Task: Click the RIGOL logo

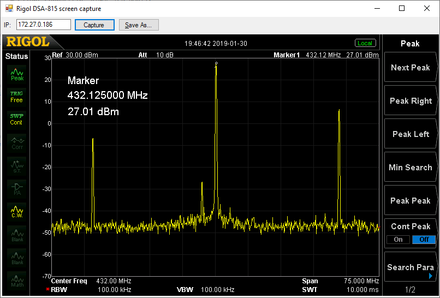Action: click(28, 42)
